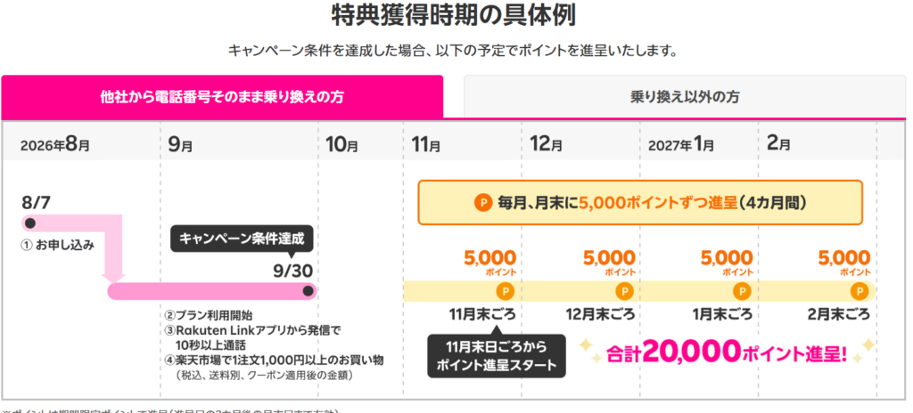Click the 9/30 end dot marker
Screen dimensions: 913x413
click(308, 290)
